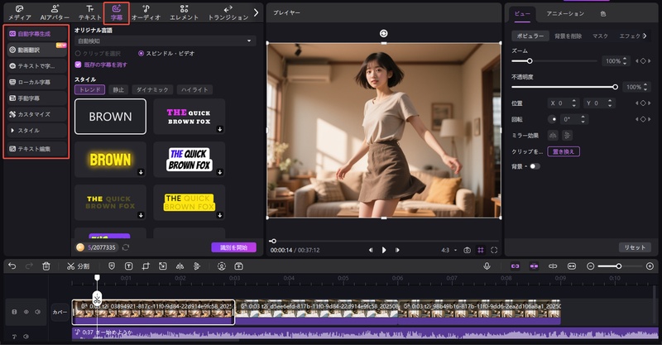Flip clip vertically in ミラー効果

pos(568,135)
